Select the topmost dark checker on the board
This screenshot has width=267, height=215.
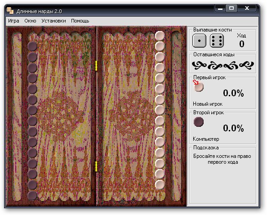coord(32,46)
